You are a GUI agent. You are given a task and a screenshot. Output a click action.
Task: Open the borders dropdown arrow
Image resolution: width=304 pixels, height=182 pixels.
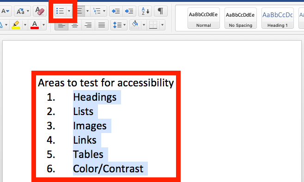tap(162, 25)
